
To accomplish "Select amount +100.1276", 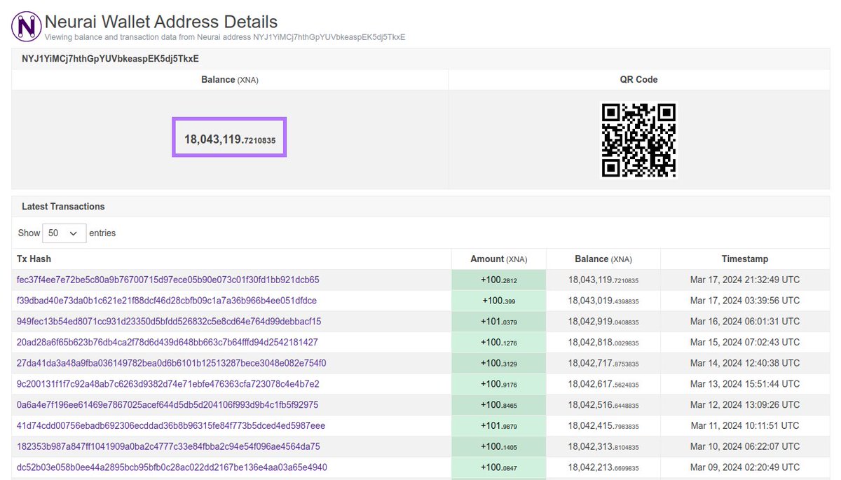I will pyautogui.click(x=499, y=343).
